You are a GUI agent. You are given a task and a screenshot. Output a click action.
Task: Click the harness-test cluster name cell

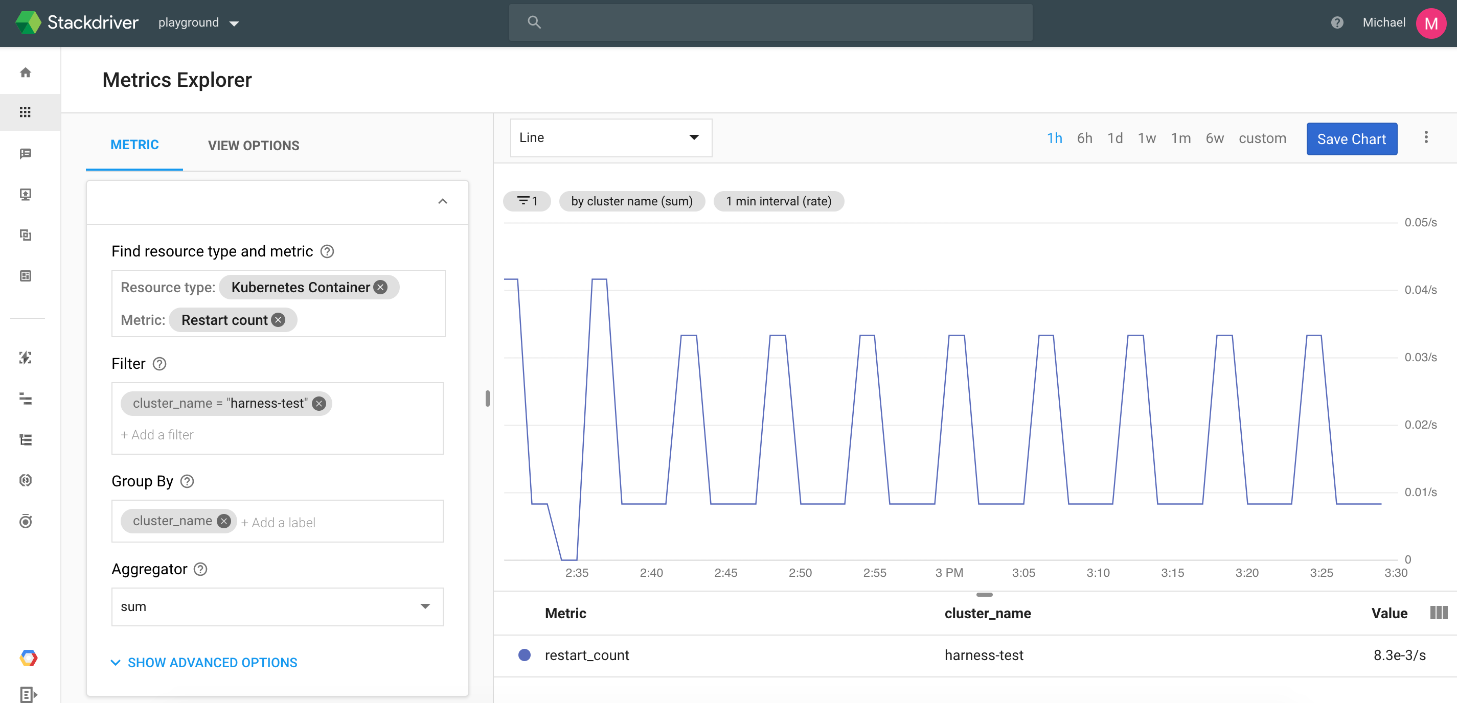984,655
